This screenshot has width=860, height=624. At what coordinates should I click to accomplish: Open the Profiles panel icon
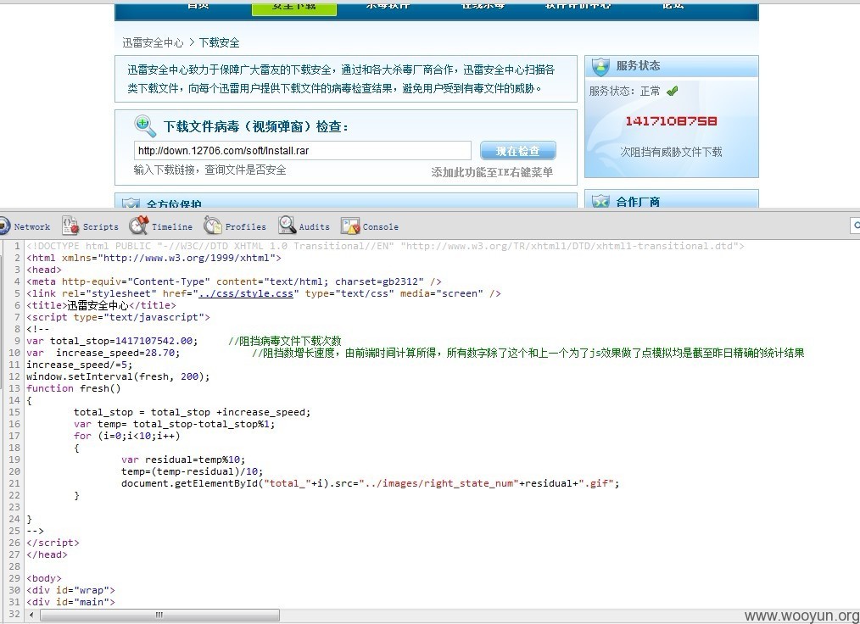212,226
